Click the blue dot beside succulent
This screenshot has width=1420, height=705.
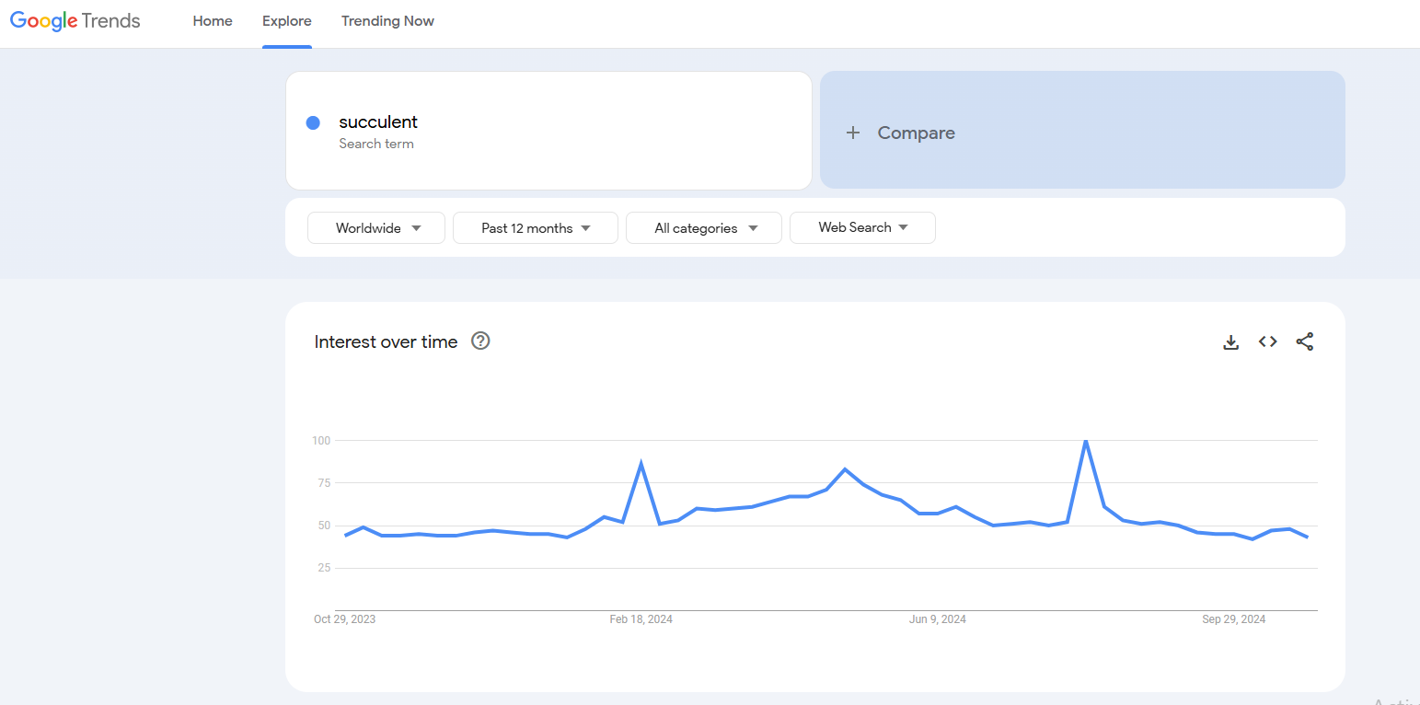(313, 122)
